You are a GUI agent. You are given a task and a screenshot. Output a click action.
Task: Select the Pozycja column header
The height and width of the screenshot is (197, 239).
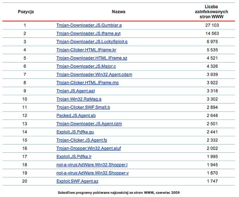point(26,12)
